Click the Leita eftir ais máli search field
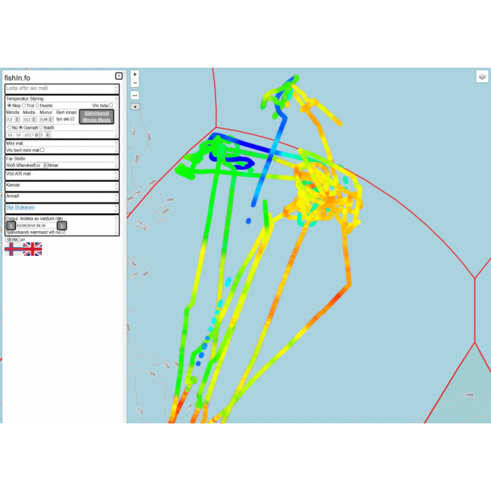Viewport: 491px width, 491px height. point(62,88)
